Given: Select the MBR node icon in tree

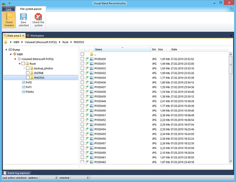Looking at the screenshot, I should (x=15, y=54).
